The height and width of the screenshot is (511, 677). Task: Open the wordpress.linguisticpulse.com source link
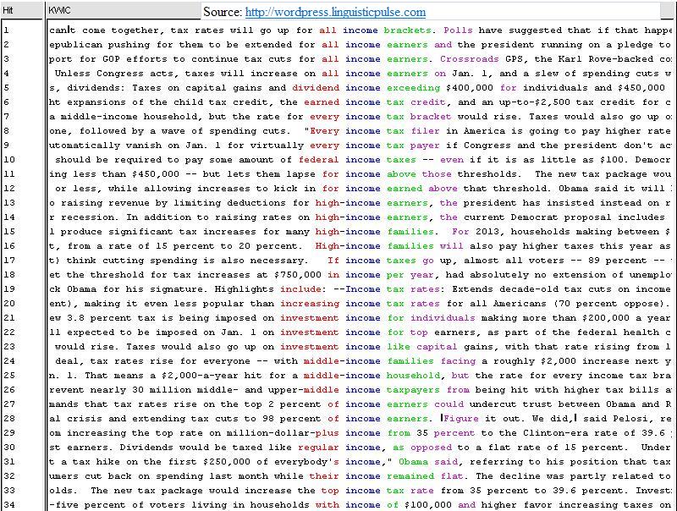pyautogui.click(x=335, y=13)
